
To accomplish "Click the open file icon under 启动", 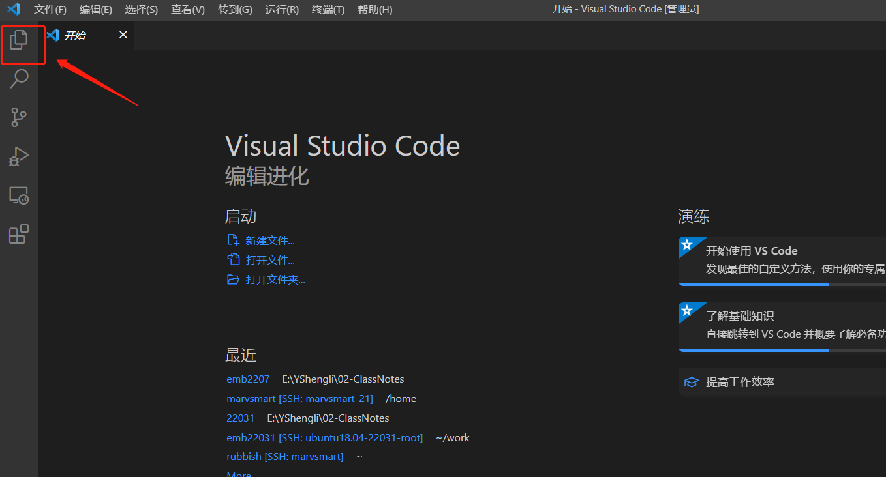I will click(x=233, y=260).
